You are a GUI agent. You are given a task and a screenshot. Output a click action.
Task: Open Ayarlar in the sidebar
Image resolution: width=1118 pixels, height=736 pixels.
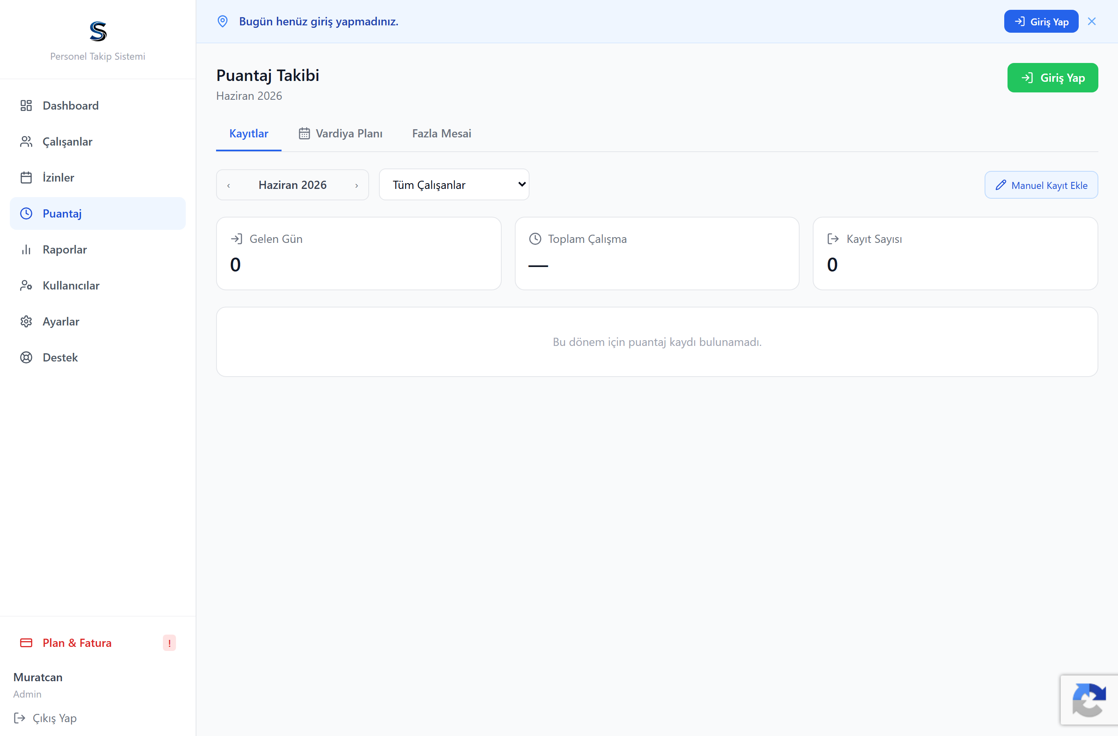tap(98, 321)
